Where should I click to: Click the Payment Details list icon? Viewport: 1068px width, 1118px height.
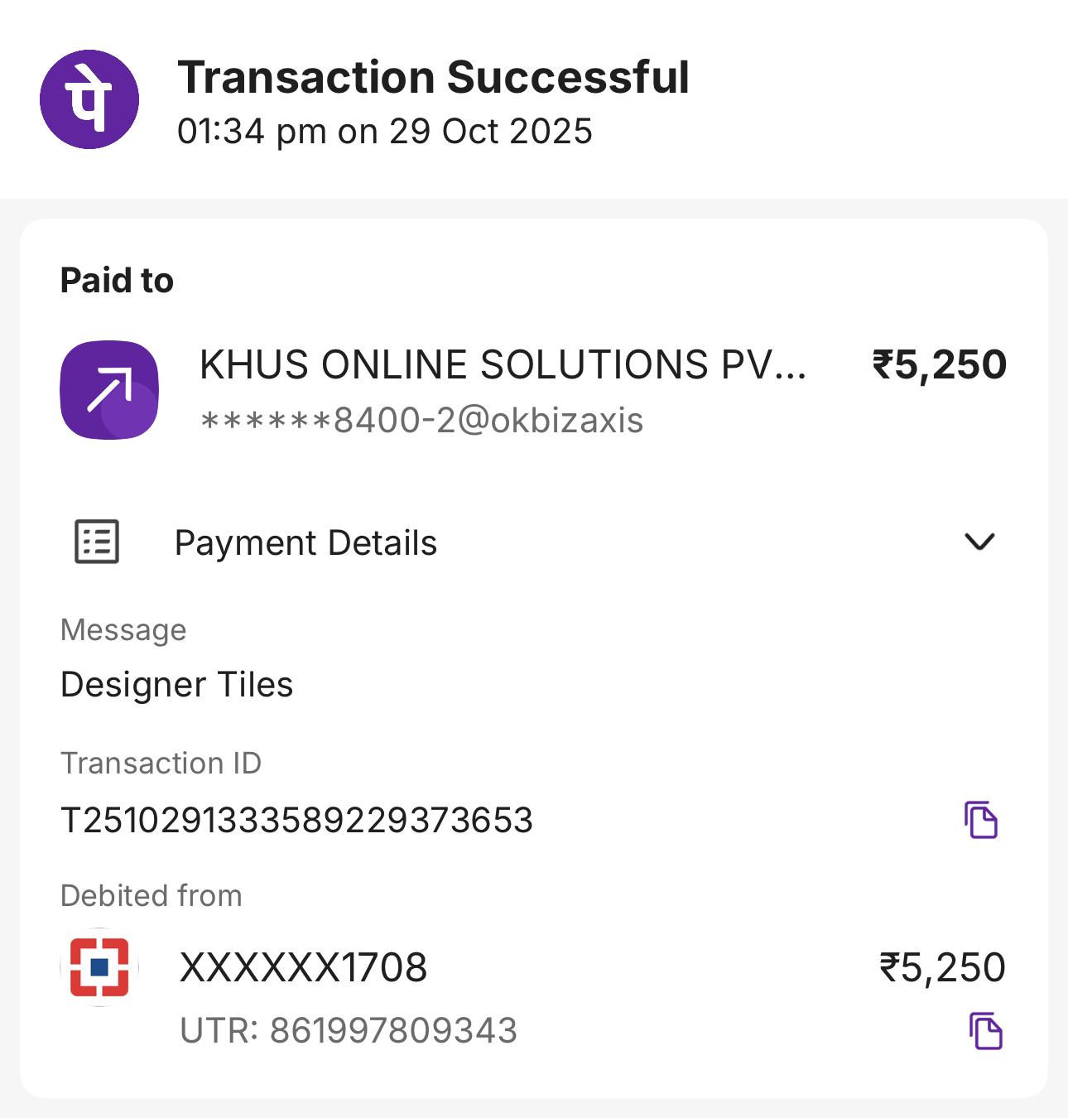pyautogui.click(x=97, y=542)
